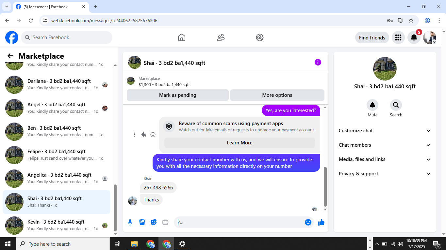This screenshot has width=446, height=250.
Task: Open Chrome menu three dots
Action: tap(438, 21)
